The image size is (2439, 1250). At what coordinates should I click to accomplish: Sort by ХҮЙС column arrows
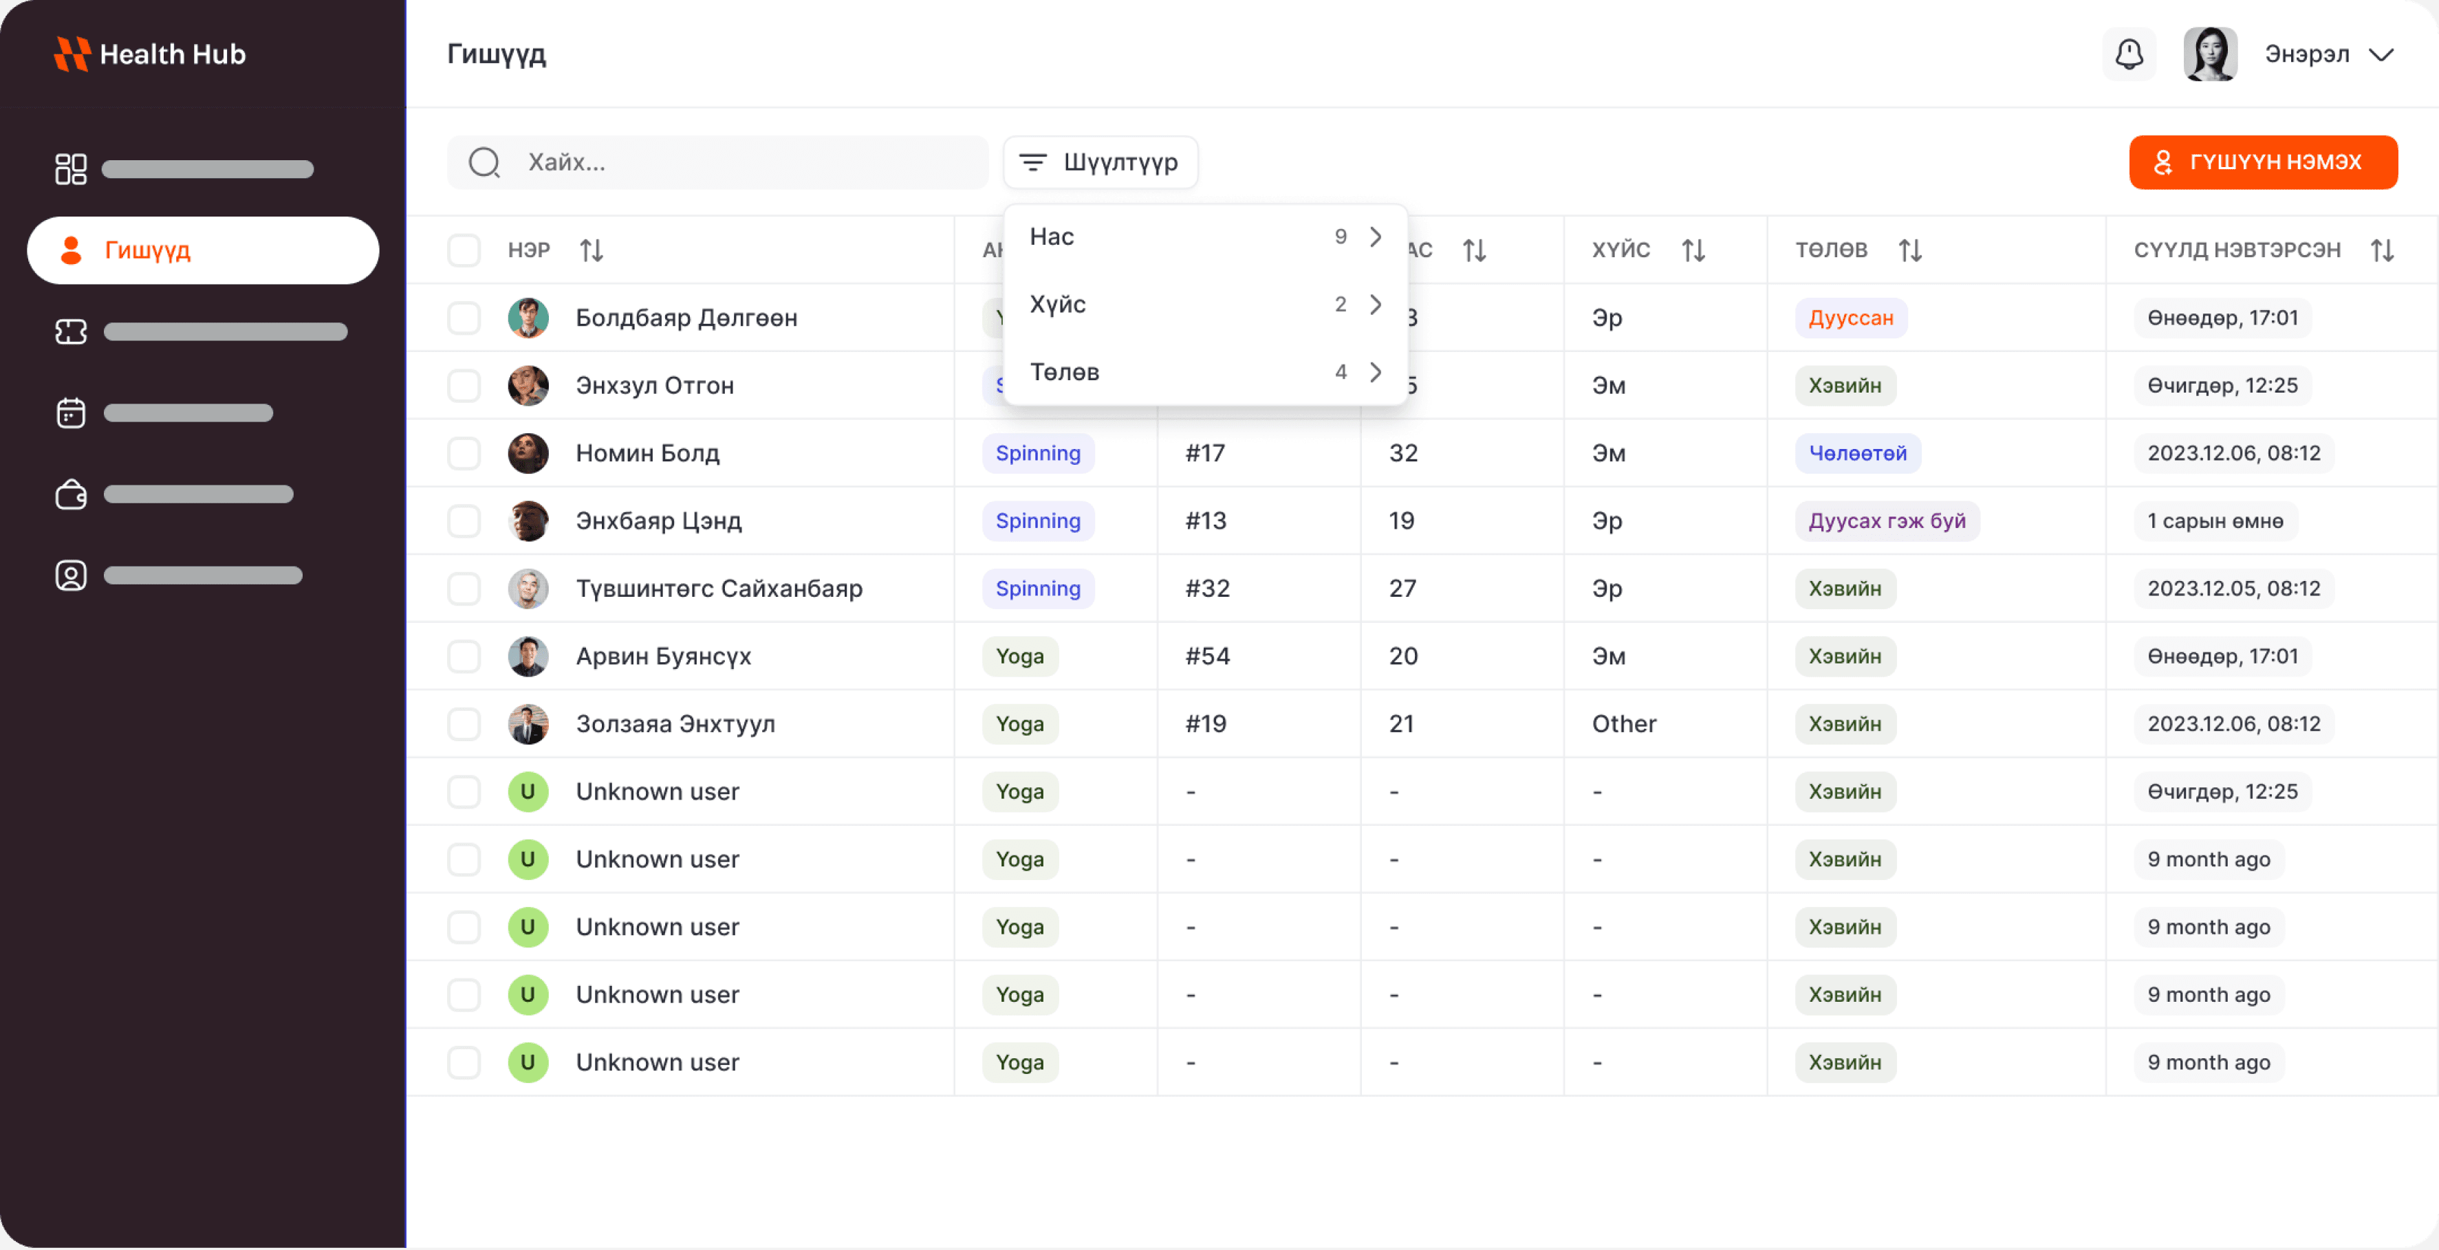[x=1693, y=250]
